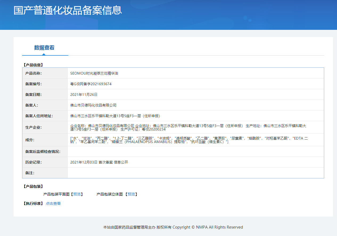Click the history entry 2021年12月03日 首次备案
Screen dimensions: 337x236
(99, 162)
